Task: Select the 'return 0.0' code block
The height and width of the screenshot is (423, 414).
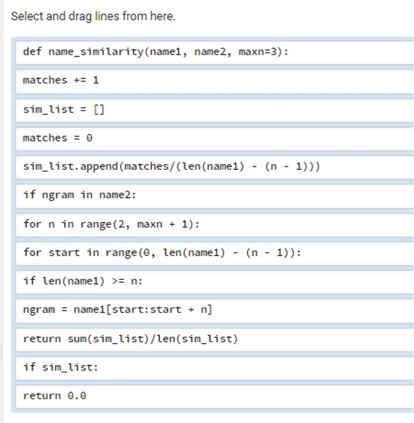Action: (x=214, y=397)
